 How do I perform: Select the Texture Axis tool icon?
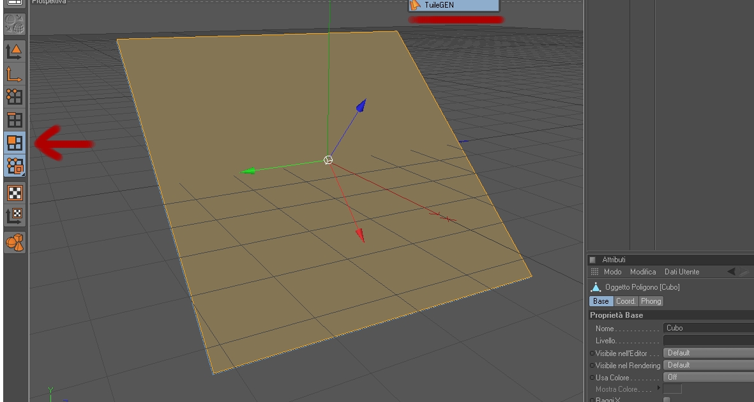(15, 216)
